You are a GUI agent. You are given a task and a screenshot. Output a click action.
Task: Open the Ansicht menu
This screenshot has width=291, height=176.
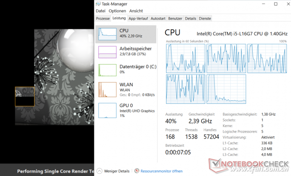136,11
